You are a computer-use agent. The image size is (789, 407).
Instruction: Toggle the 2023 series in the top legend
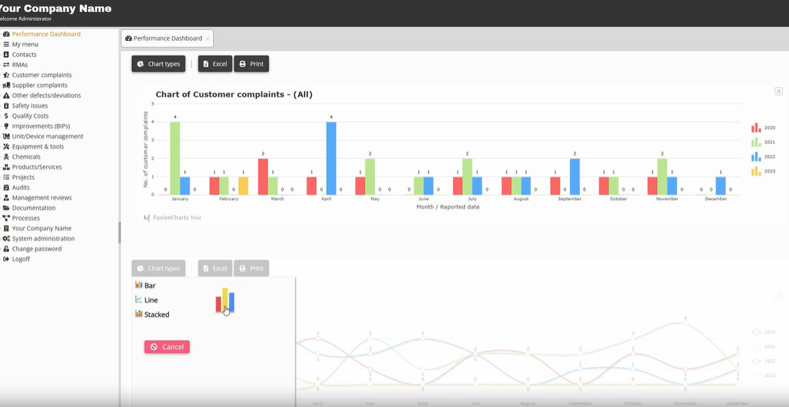pyautogui.click(x=763, y=171)
